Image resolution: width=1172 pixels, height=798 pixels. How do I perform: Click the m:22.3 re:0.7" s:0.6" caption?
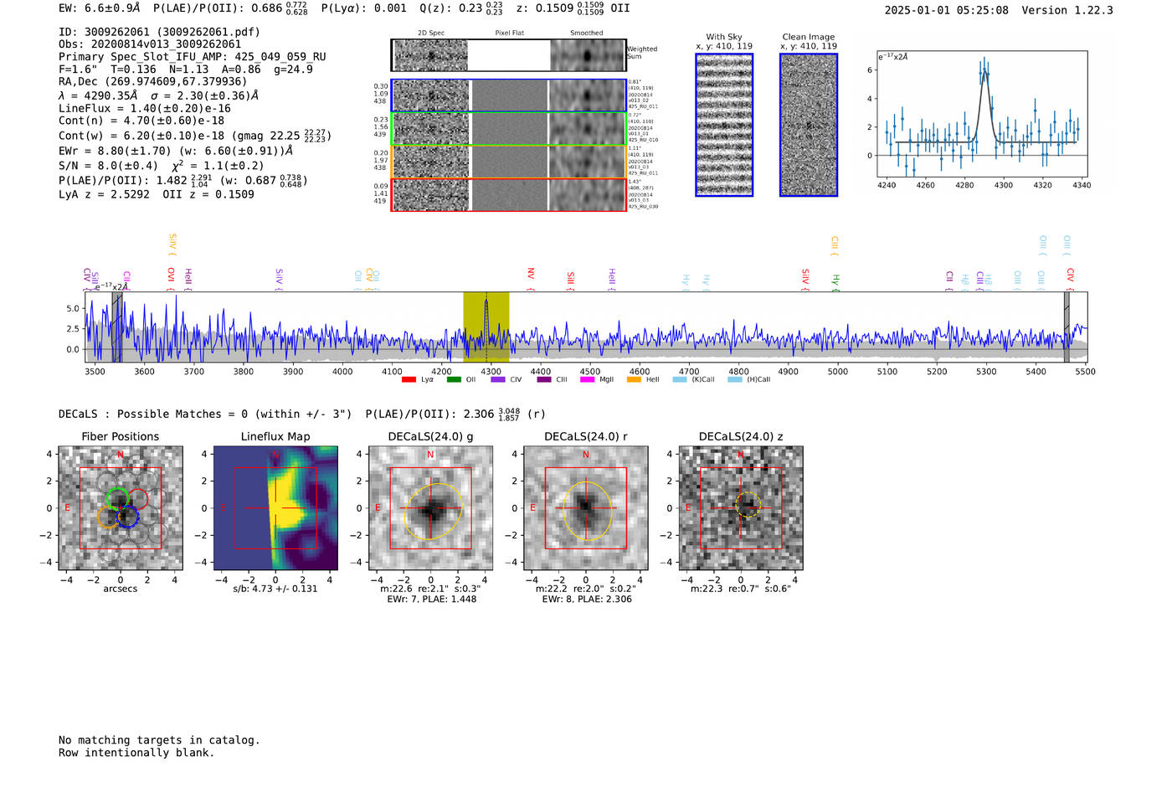tap(741, 589)
